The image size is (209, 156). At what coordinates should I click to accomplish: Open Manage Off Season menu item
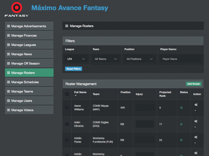click(x=29, y=63)
